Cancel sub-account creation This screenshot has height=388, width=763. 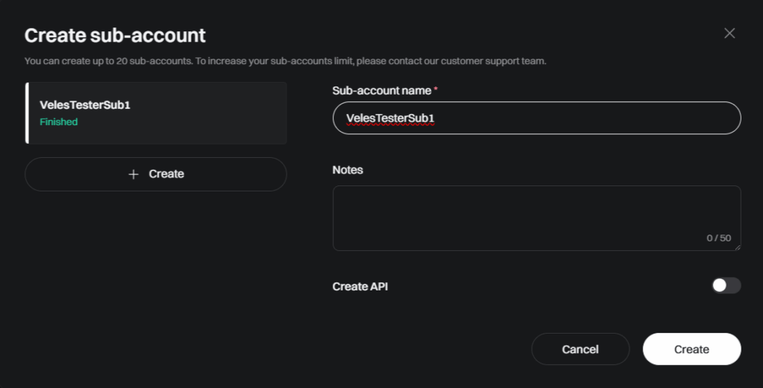point(580,349)
